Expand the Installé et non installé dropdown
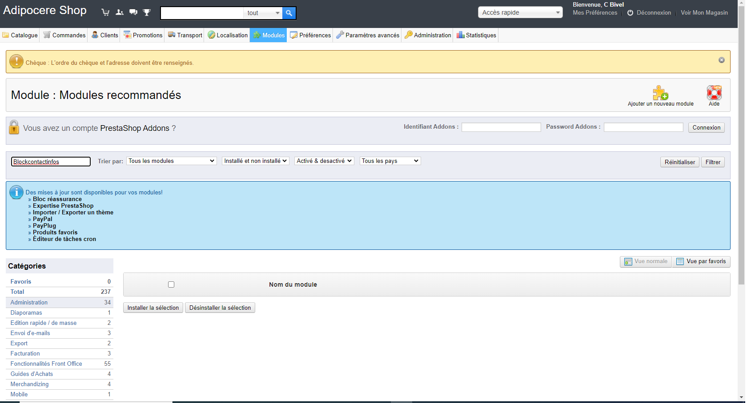The height and width of the screenshot is (403, 747). (x=256, y=161)
